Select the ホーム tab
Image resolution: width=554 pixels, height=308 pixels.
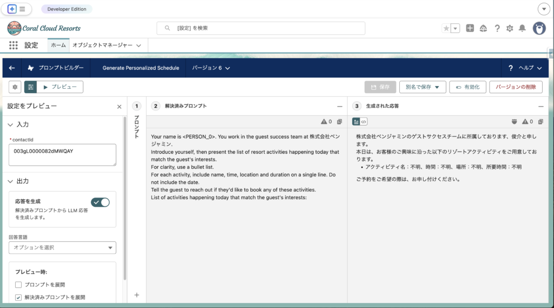pos(58,45)
